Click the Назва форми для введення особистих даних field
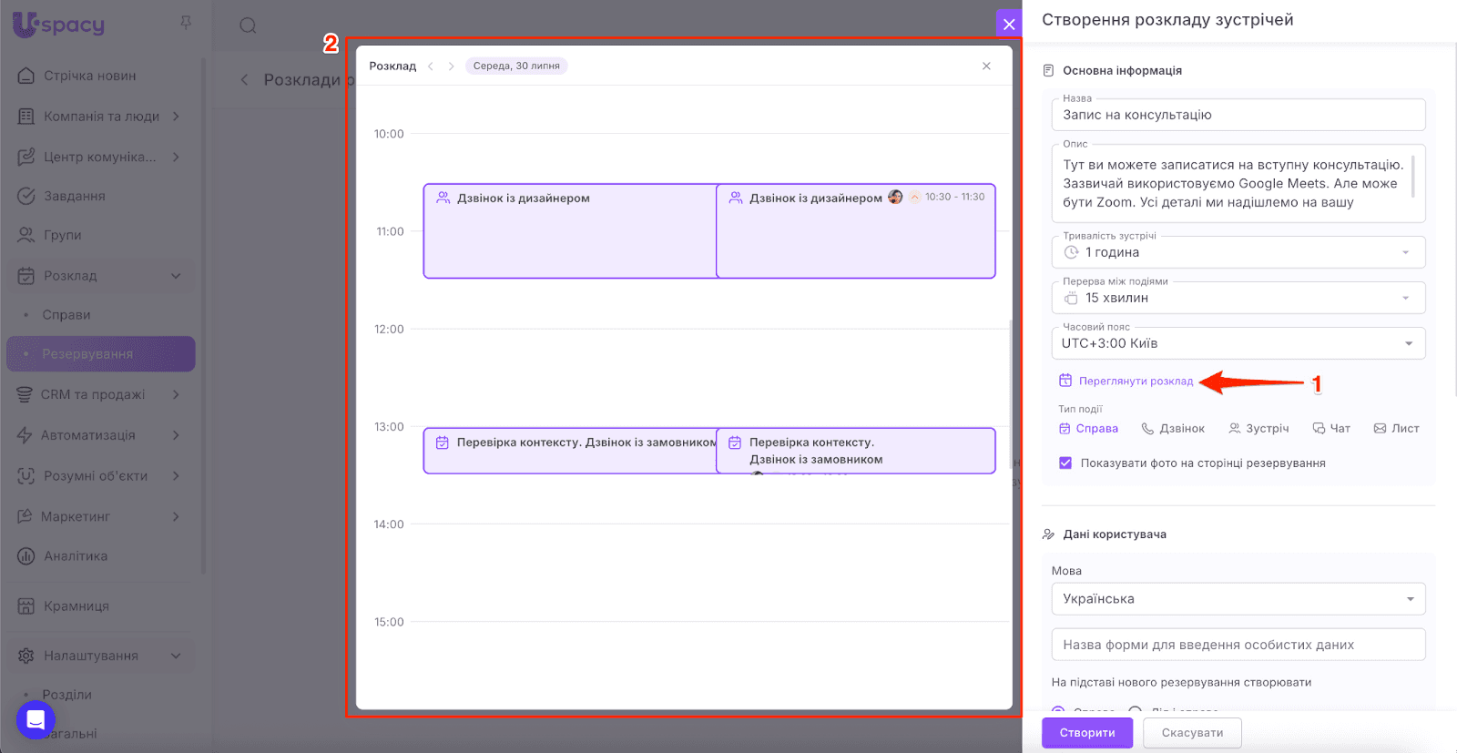The height and width of the screenshot is (753, 1457). click(1238, 645)
